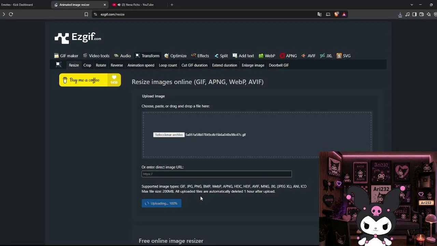Open the Leo AI sparkle icon
This screenshot has width=437, height=246.
(429, 14)
